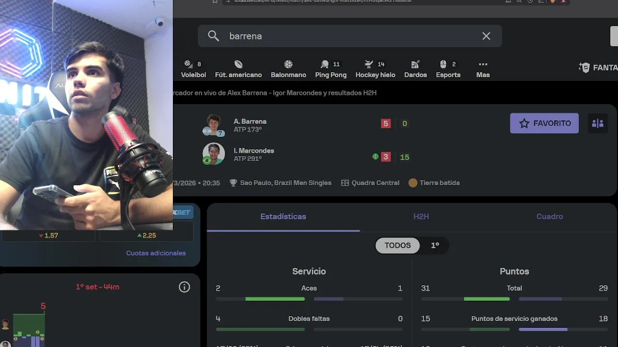Click the ATP 173º ranking text
Viewport: 618px width, 347px height.
tap(248, 130)
